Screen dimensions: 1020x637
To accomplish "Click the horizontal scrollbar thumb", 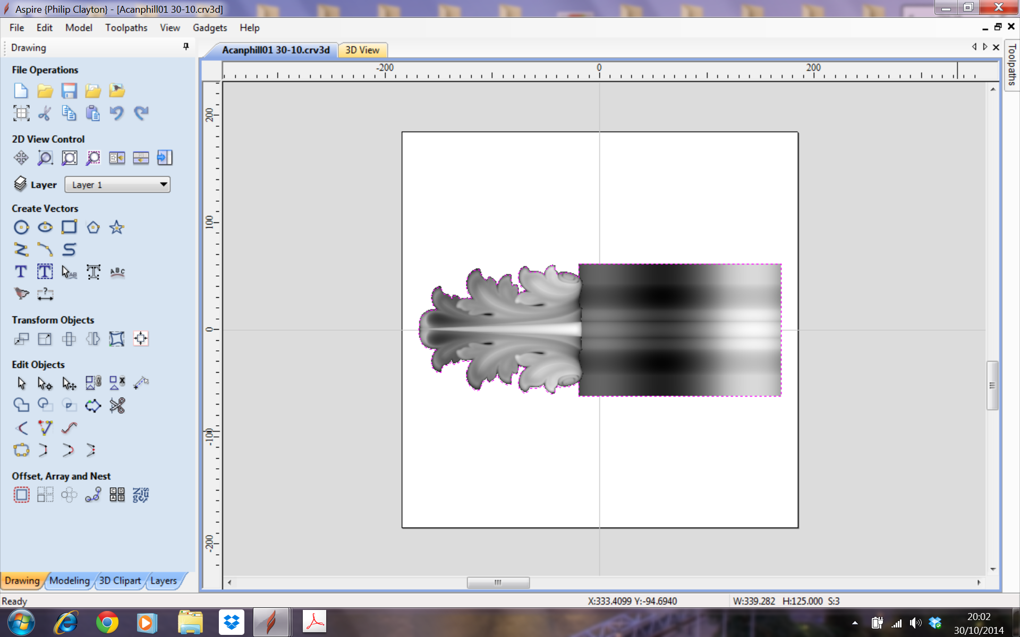I will (x=498, y=582).
